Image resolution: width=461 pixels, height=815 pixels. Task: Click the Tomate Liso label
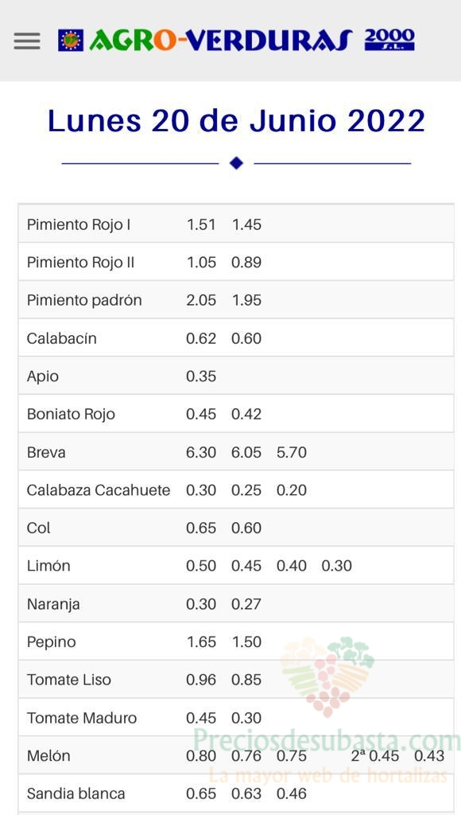(x=69, y=680)
